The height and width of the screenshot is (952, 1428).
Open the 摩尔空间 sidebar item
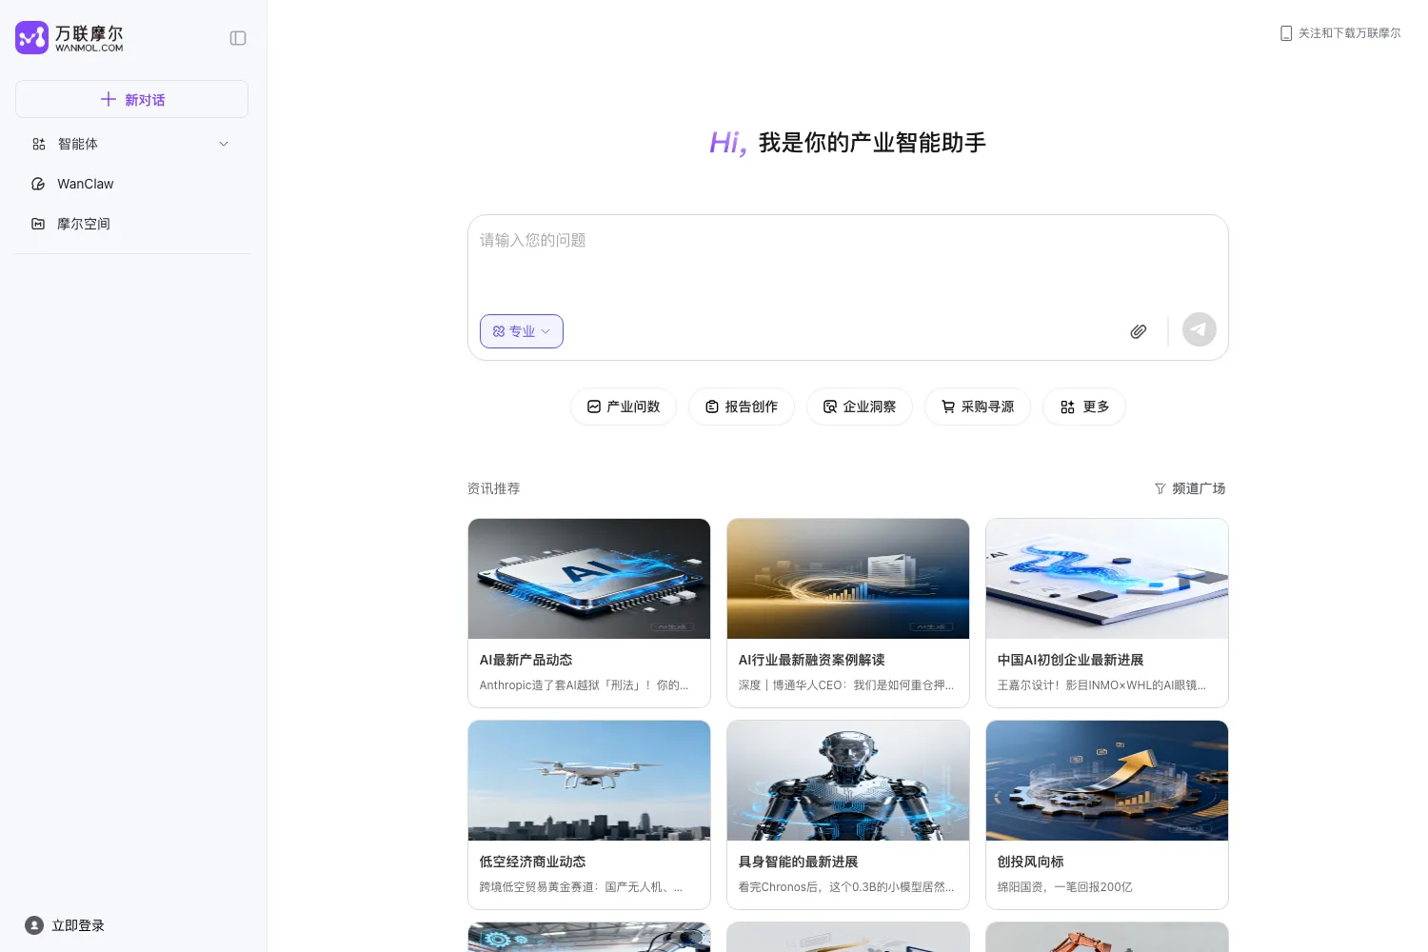point(131,224)
